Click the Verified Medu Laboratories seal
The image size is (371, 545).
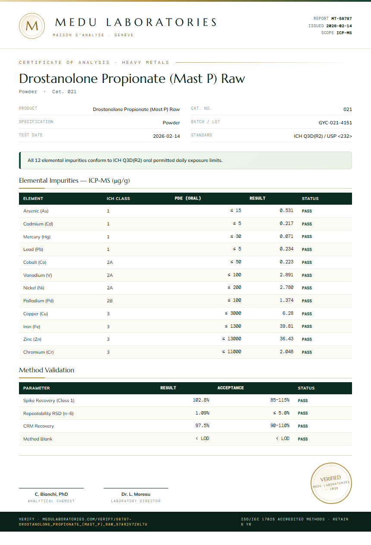click(x=332, y=483)
